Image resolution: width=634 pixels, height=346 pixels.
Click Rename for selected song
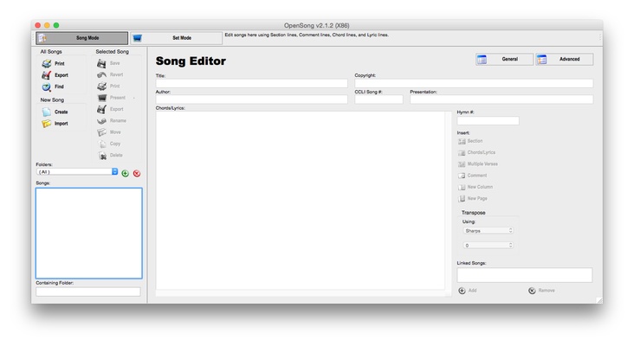pos(112,121)
